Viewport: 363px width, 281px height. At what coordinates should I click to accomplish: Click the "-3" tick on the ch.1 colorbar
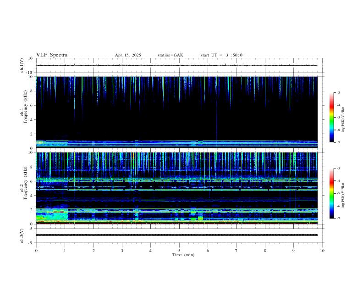point(338,93)
